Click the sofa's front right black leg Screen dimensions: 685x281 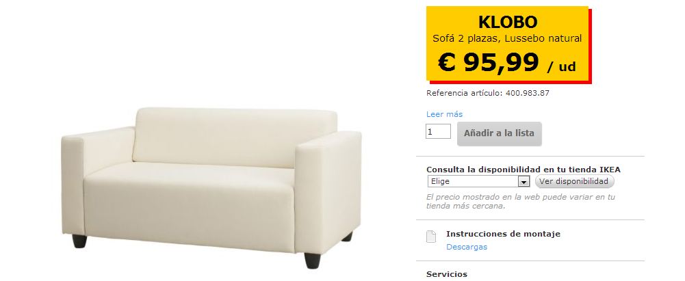[312, 260]
